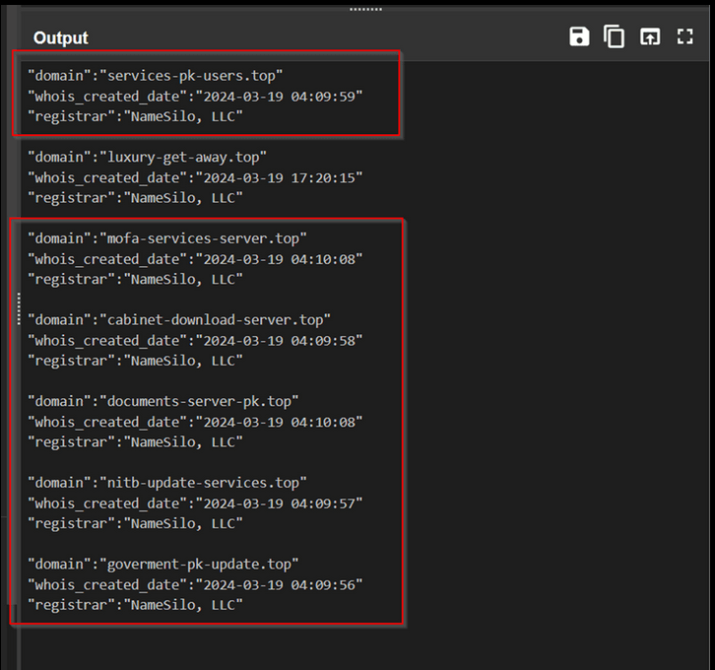Click the vertical dotted gutter handle on left edge
Viewport: 715px width, 670px height.
click(x=18, y=308)
